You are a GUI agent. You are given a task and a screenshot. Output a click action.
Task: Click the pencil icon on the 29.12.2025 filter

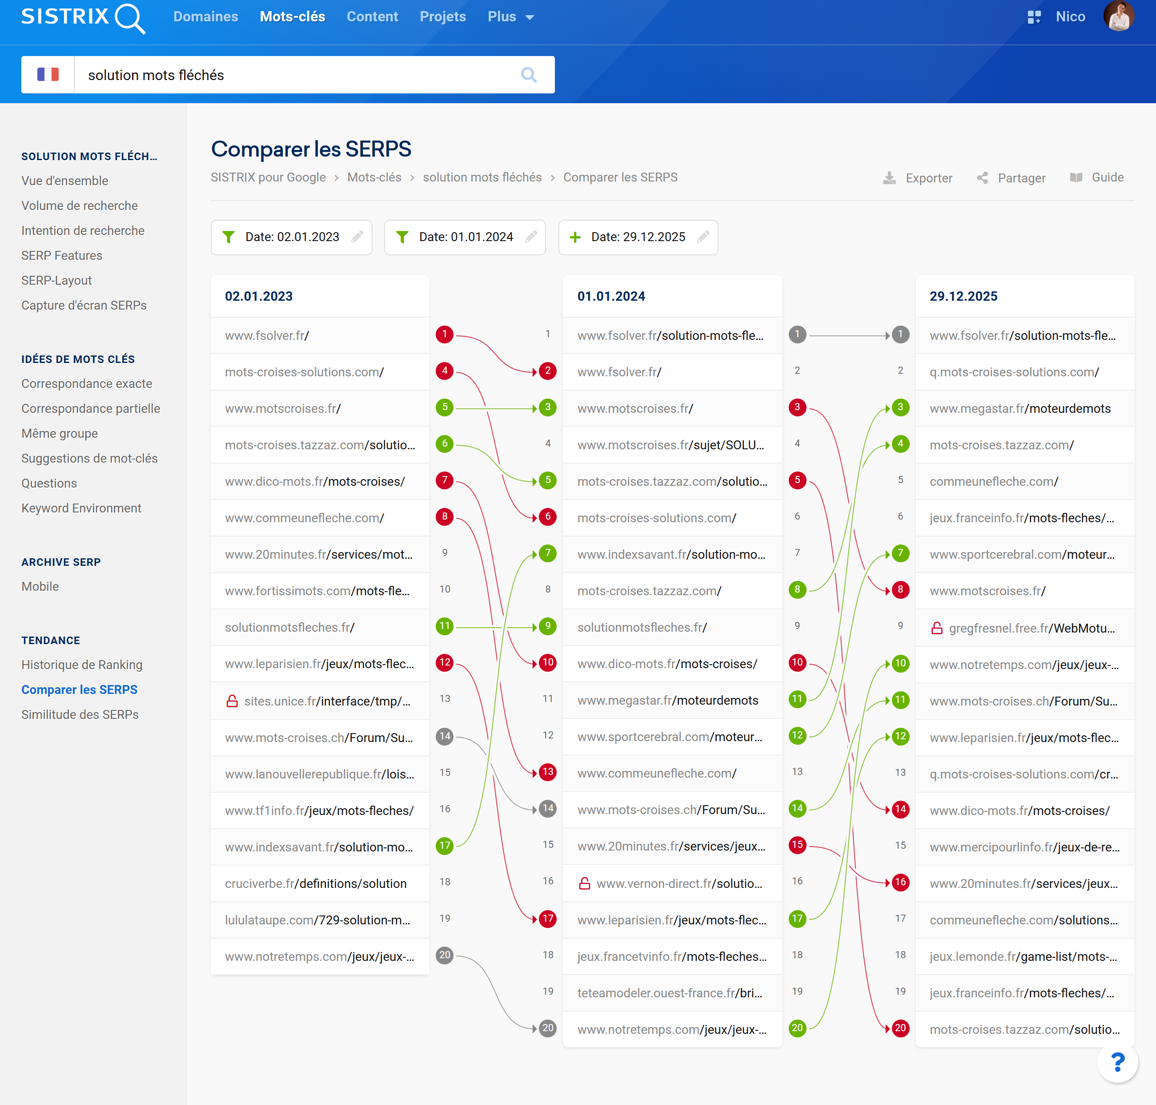point(704,238)
